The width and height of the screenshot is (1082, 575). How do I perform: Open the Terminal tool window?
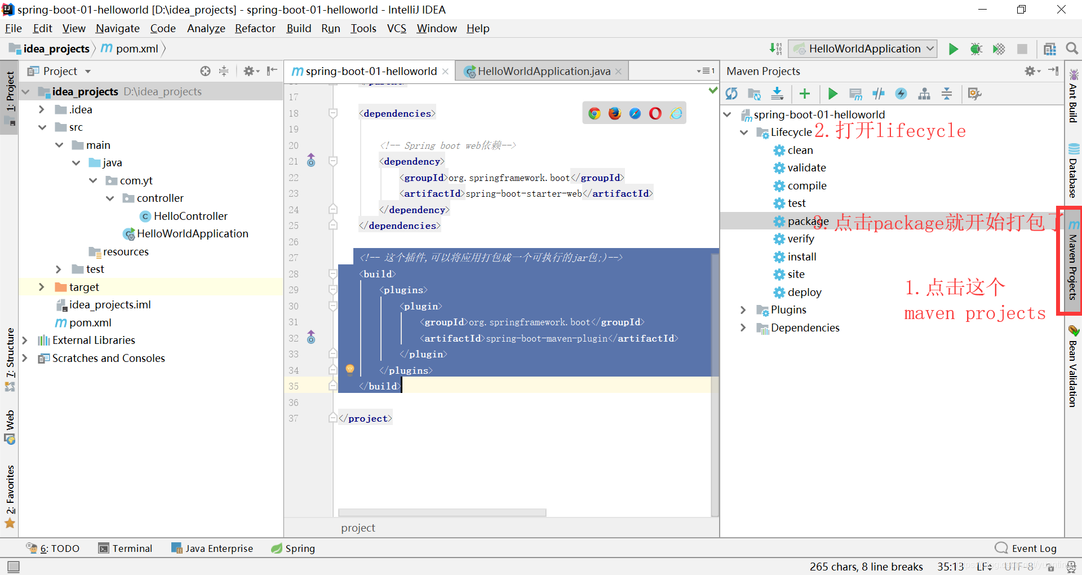125,549
